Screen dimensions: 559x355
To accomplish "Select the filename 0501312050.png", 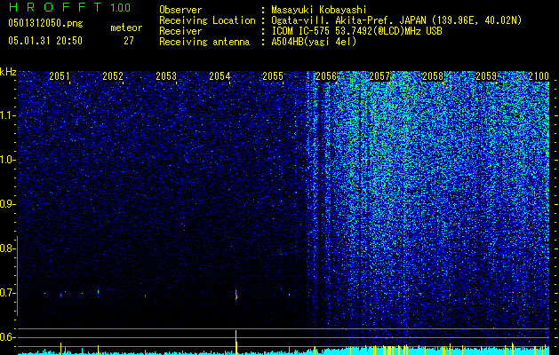I will click(x=45, y=23).
